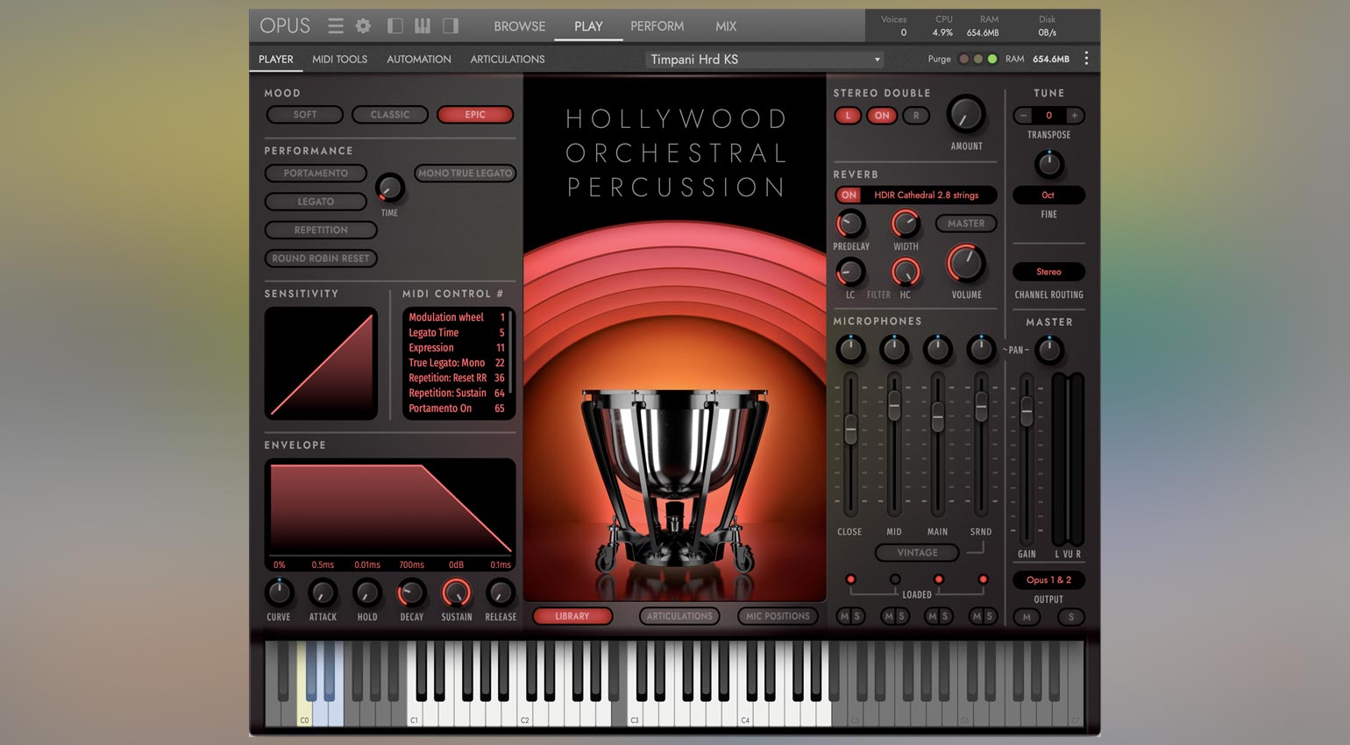Adjust the reverb LC filter knob
The width and height of the screenshot is (1350, 745).
[x=849, y=273]
